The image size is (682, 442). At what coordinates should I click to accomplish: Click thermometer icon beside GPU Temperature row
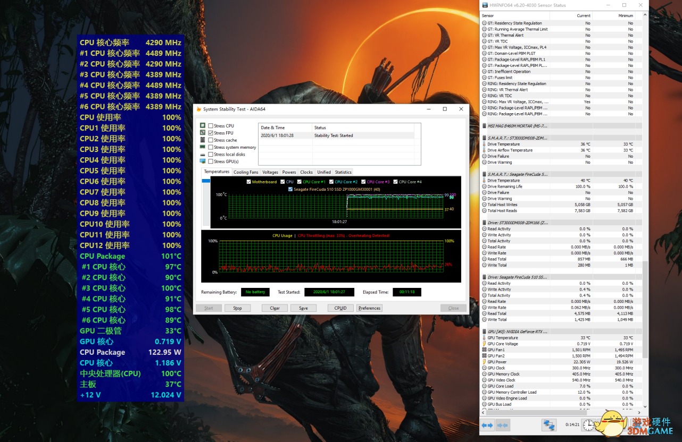click(x=484, y=338)
